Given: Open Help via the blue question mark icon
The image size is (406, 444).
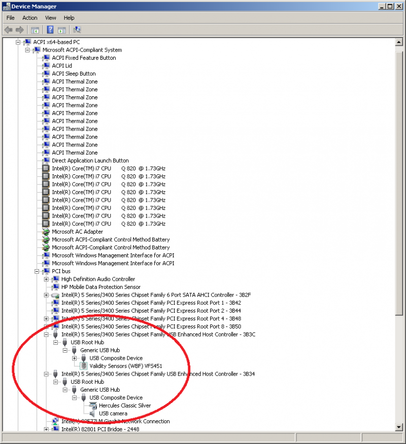Looking at the screenshot, I should click(x=50, y=30).
